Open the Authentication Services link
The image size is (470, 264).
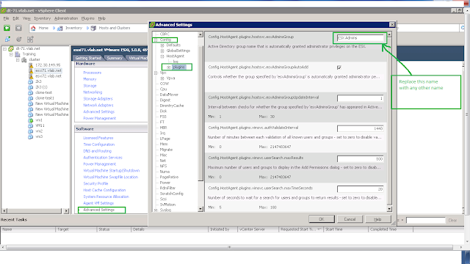click(103, 158)
